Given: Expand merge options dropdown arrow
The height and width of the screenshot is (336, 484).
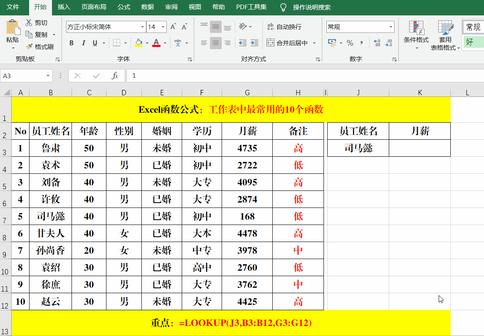Looking at the screenshot, I should click(314, 43).
